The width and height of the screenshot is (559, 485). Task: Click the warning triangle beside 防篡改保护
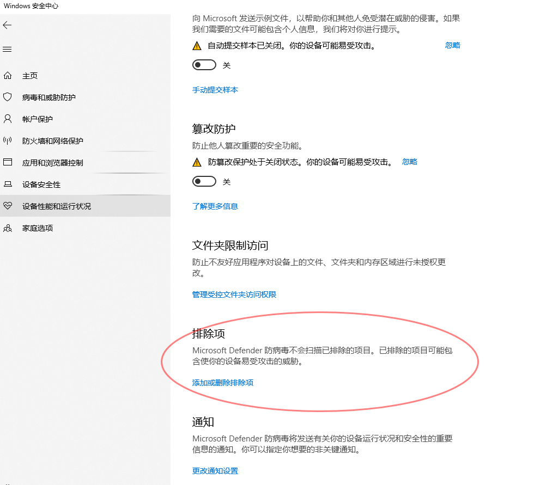(197, 162)
